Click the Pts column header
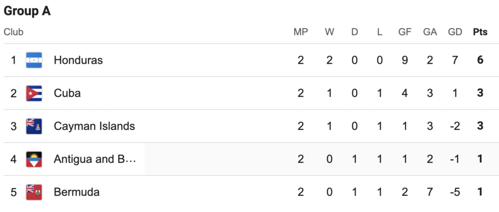Image resolution: width=499 pixels, height=212 pixels. point(480,32)
